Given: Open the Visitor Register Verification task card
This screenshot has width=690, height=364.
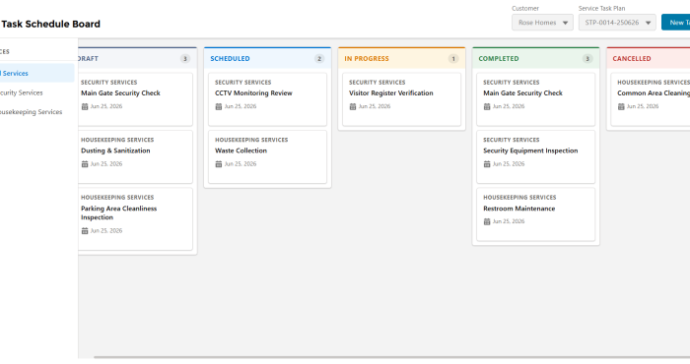Looking at the screenshot, I should (x=402, y=99).
